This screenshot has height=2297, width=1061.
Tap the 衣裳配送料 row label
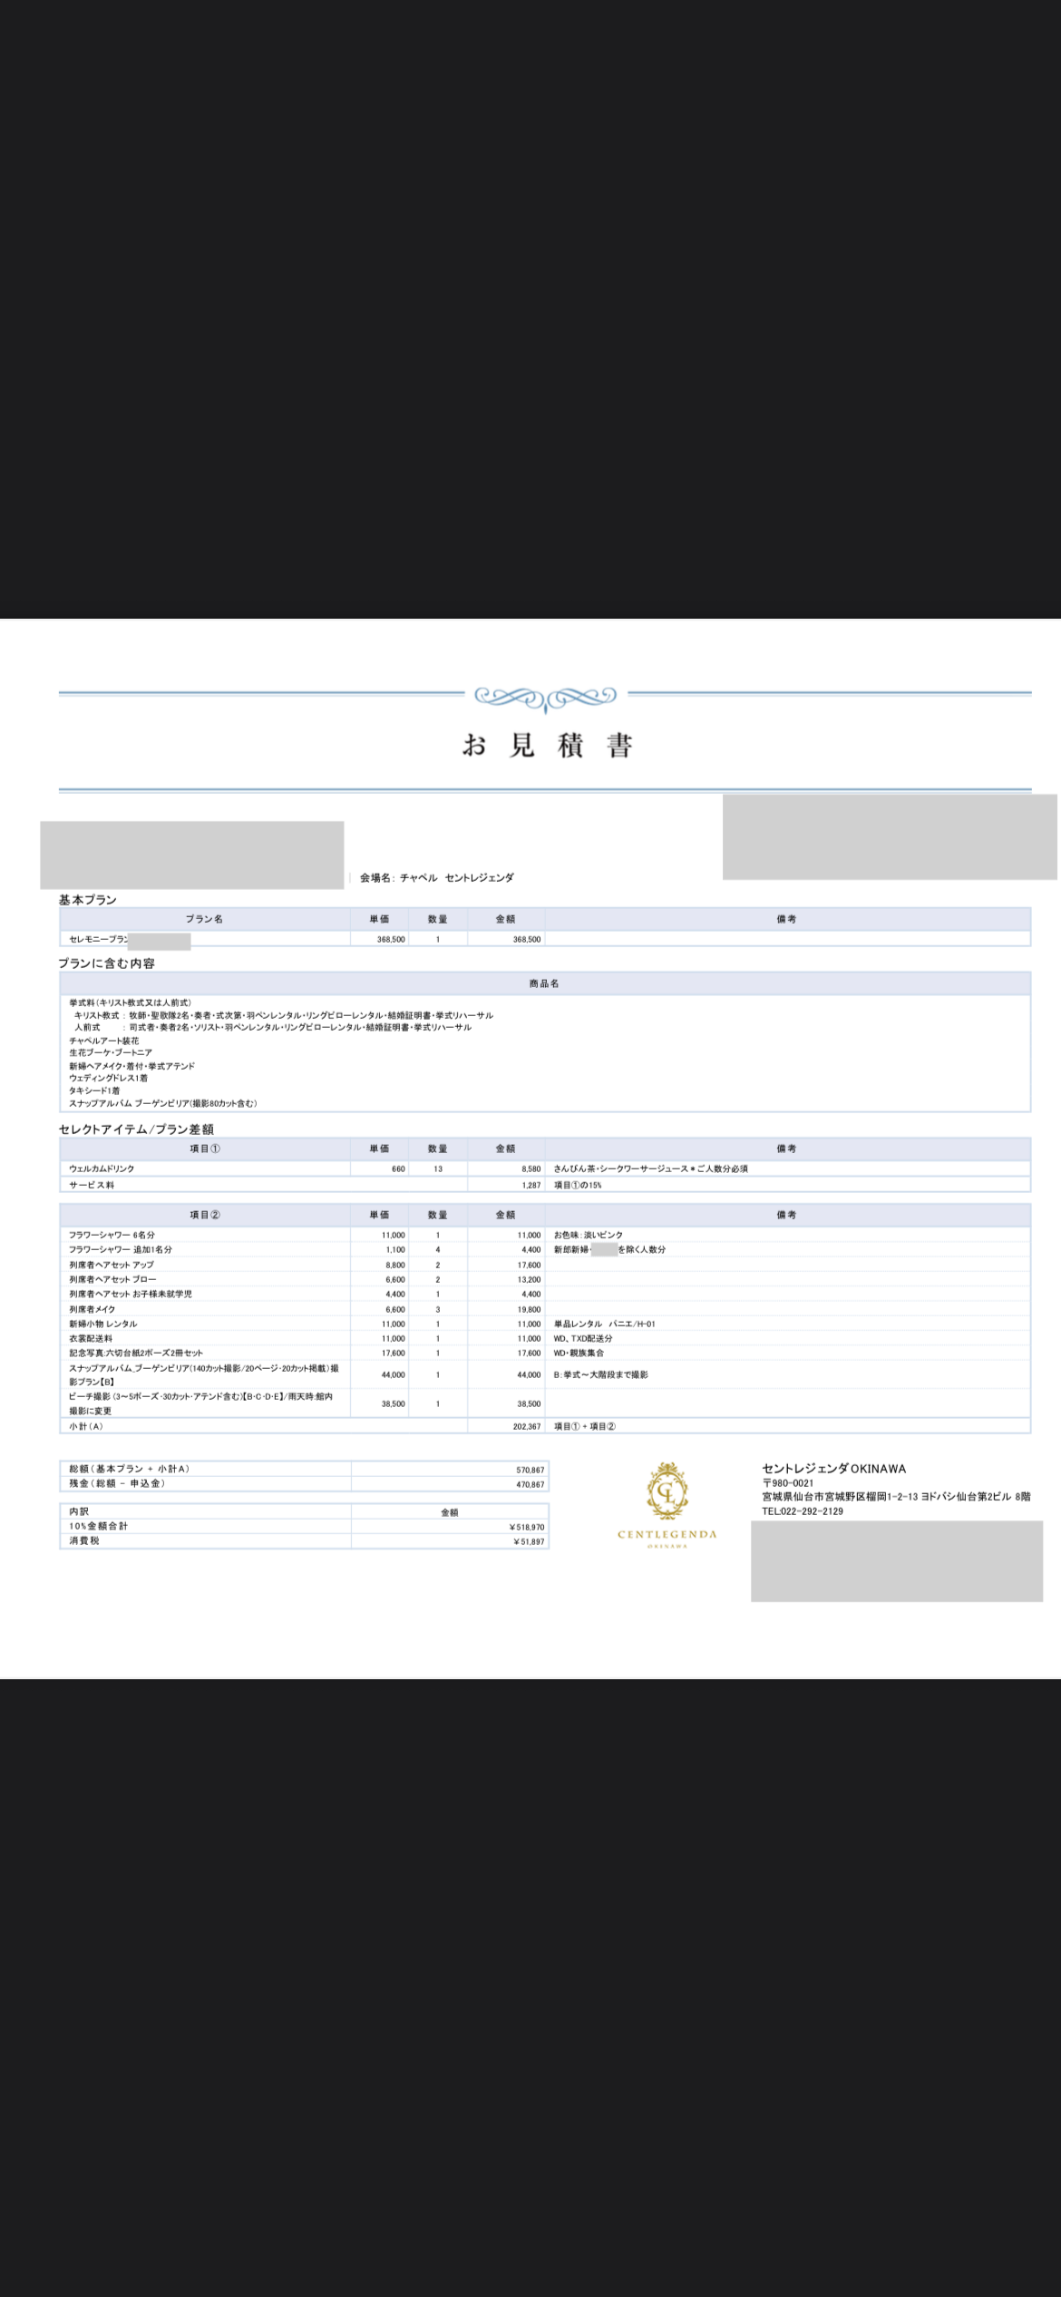pos(91,1338)
